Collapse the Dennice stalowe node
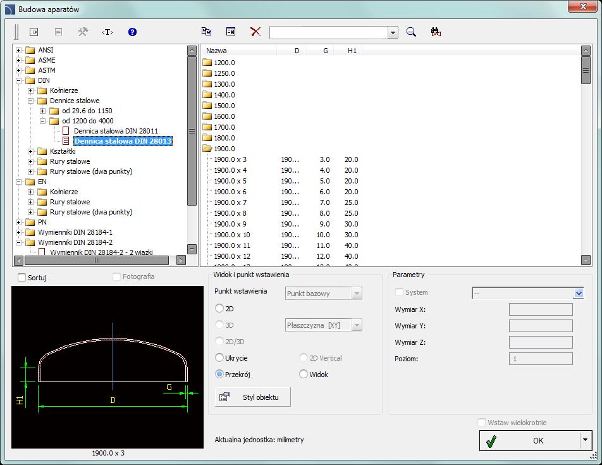The image size is (602, 465). click(x=31, y=101)
